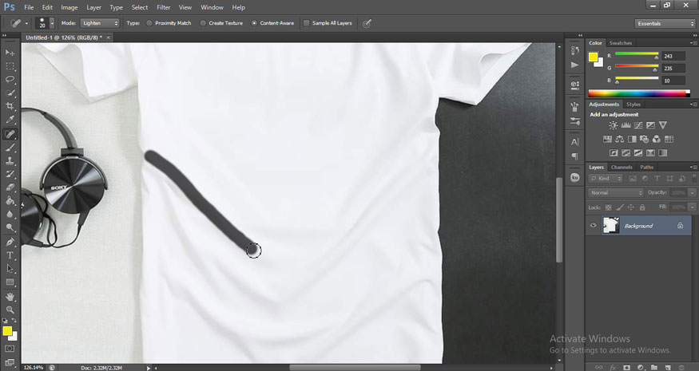The width and height of the screenshot is (699, 371).
Task: Switch to the Styles tab
Action: 633,105
